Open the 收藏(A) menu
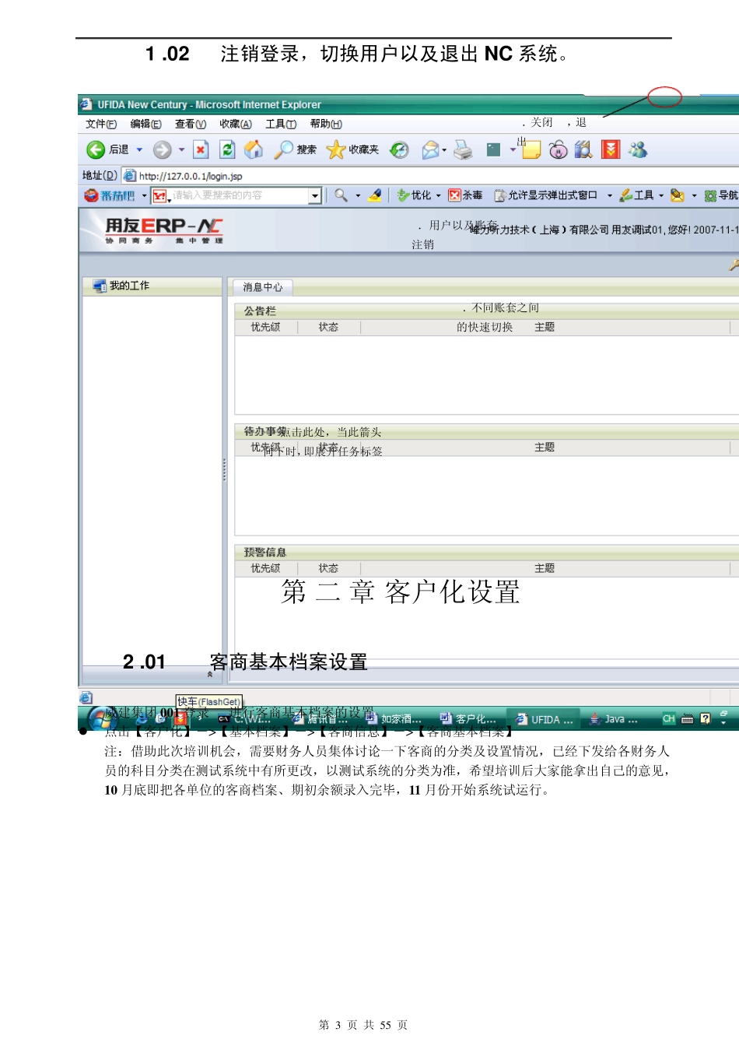The height and width of the screenshot is (1046, 739). 236,124
